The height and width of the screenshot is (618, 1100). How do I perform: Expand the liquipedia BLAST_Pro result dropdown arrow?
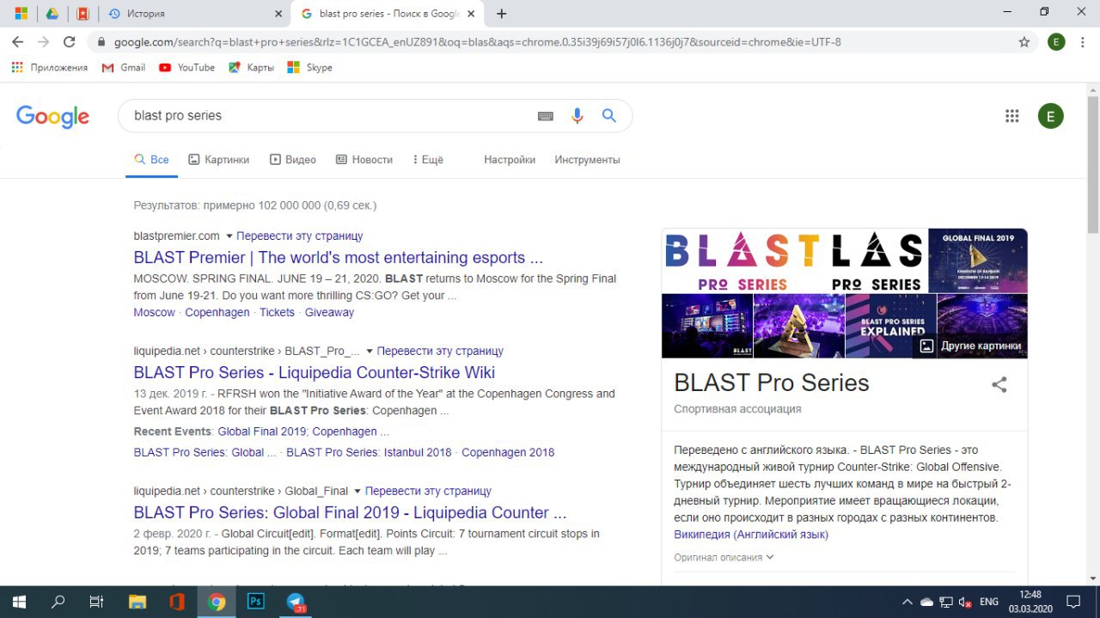(370, 352)
